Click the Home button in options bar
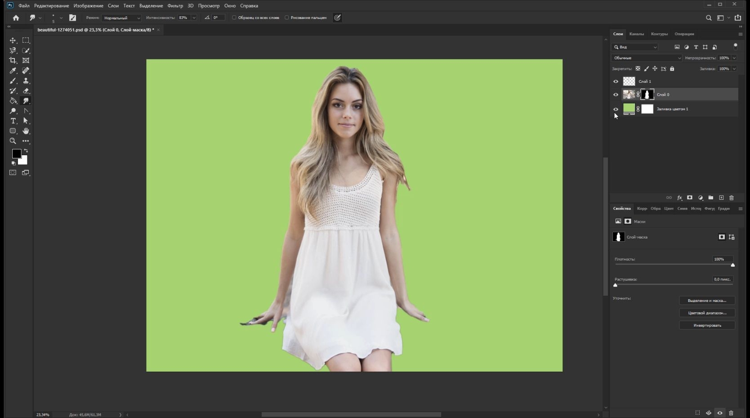 pos(16,18)
